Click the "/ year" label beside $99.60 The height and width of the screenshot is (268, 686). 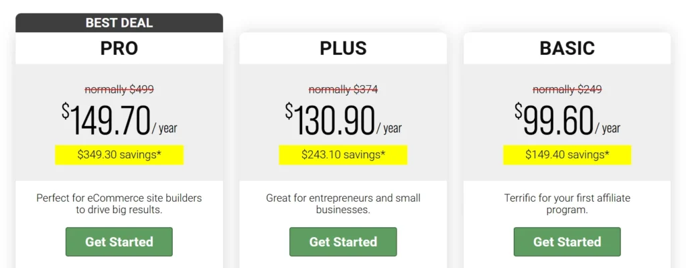click(x=608, y=128)
